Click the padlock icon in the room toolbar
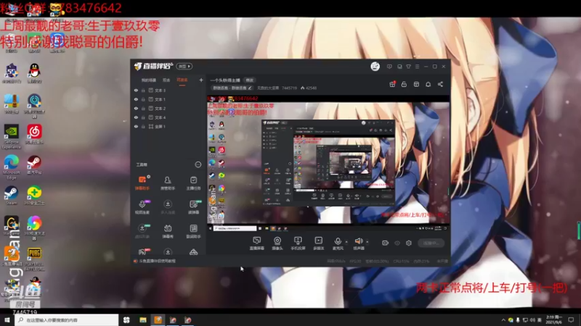 click(404, 84)
